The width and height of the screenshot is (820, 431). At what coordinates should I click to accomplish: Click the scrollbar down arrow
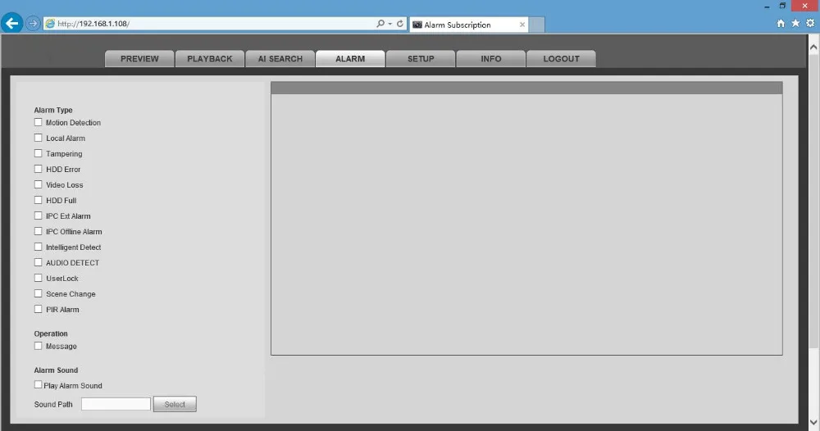(x=813, y=422)
